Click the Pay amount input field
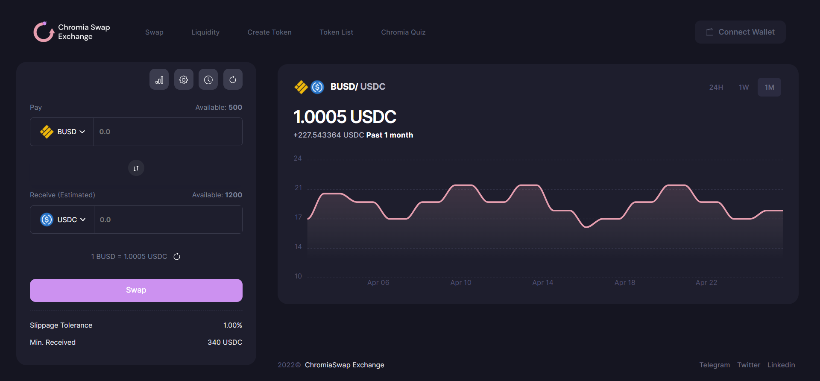The width and height of the screenshot is (820, 381). pos(168,132)
